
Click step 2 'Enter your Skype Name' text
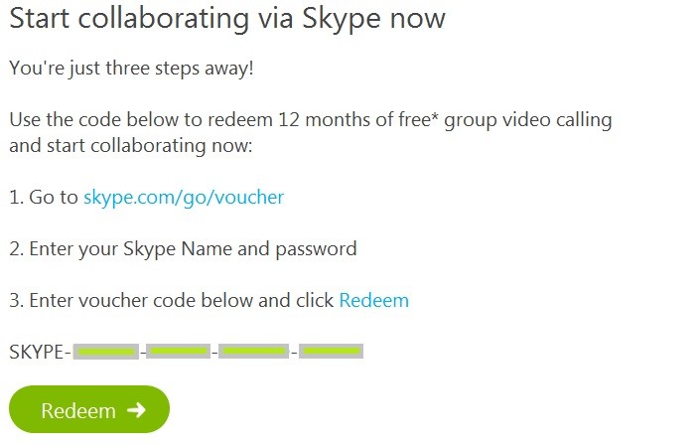(183, 249)
